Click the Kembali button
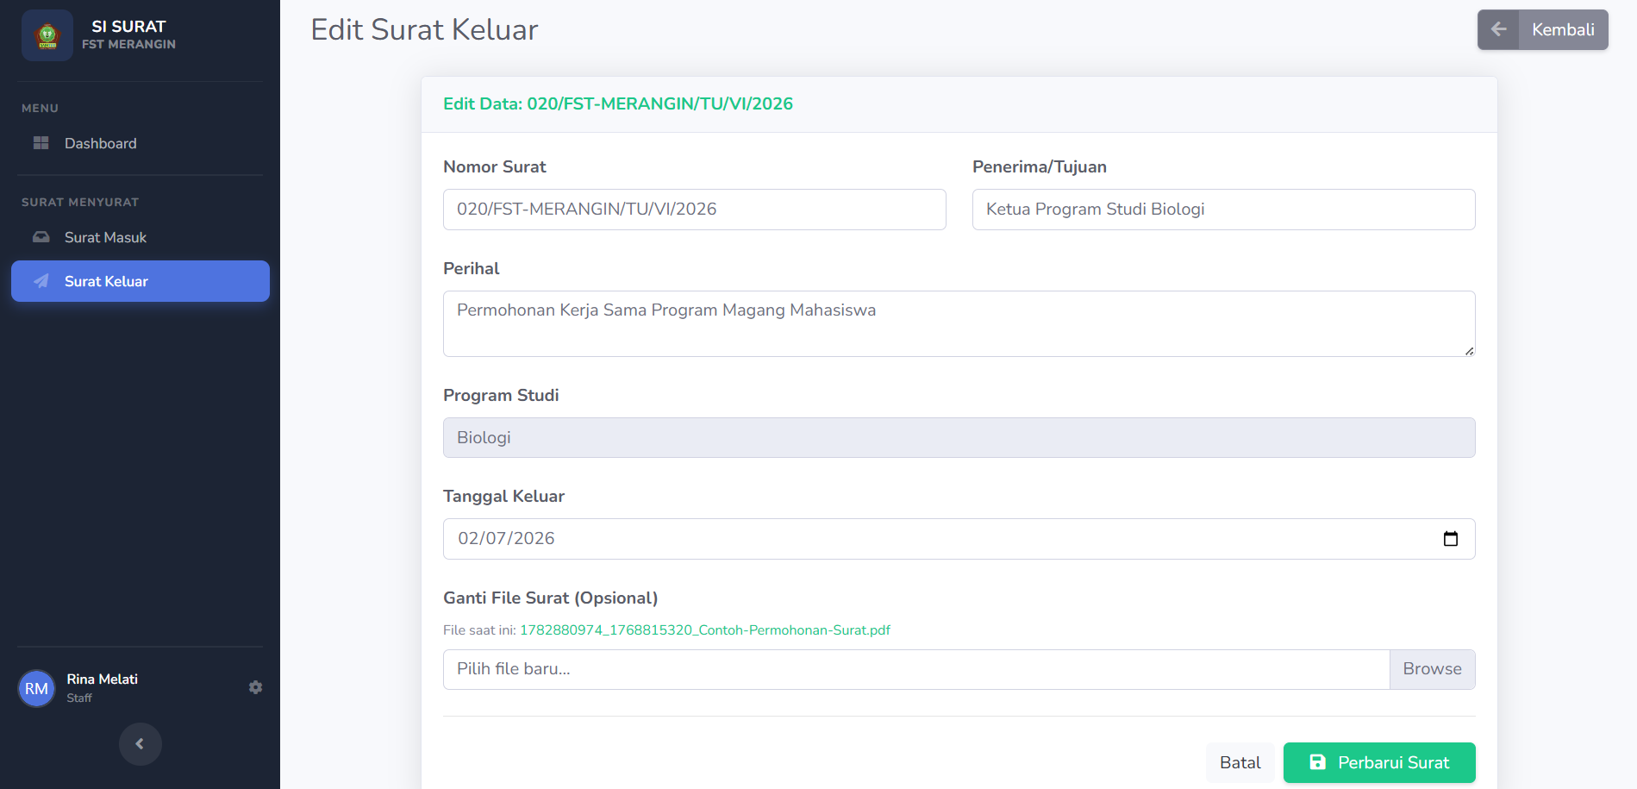Viewport: 1637px width, 789px height. [1542, 29]
